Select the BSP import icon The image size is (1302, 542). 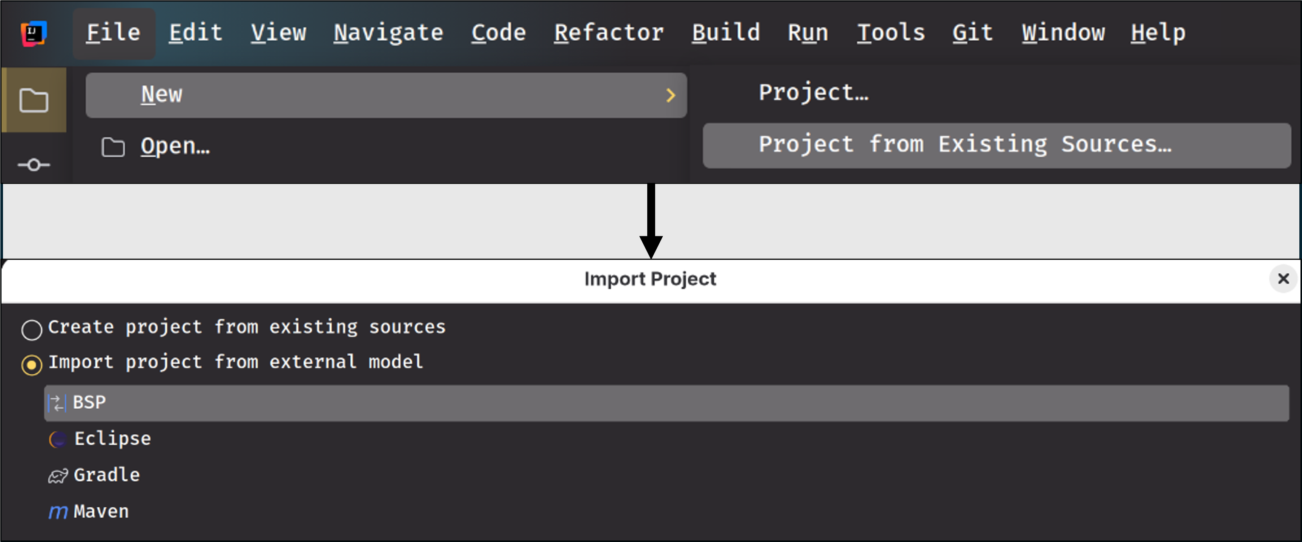pyautogui.click(x=57, y=402)
